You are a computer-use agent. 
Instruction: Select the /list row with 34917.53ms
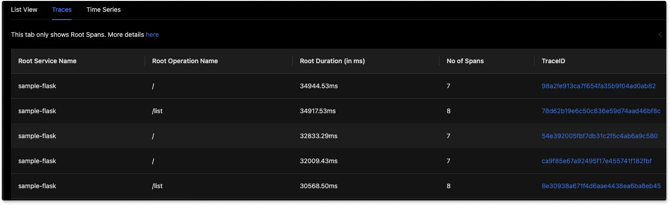(x=339, y=111)
